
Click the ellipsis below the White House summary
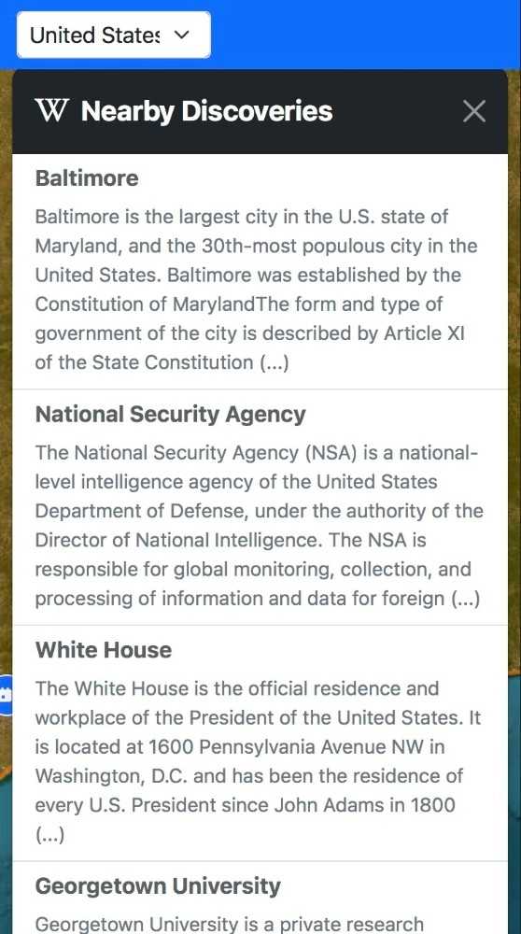(x=50, y=835)
